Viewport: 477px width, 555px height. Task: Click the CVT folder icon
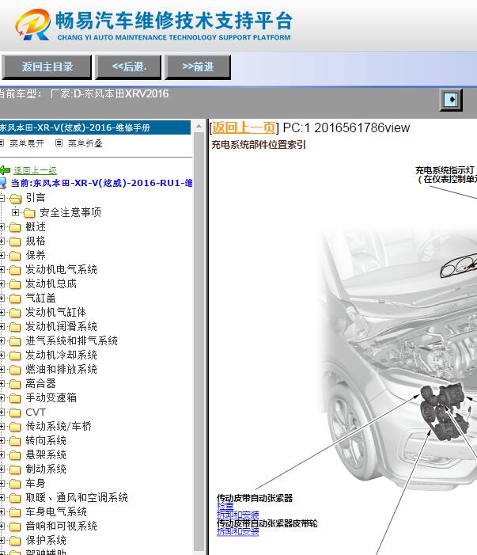15,412
